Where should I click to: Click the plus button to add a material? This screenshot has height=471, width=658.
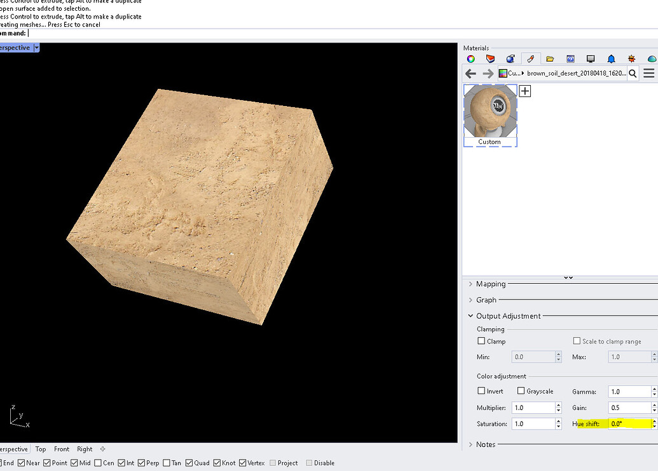pos(524,91)
